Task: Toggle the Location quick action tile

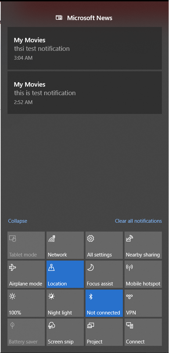Action: coord(65,274)
